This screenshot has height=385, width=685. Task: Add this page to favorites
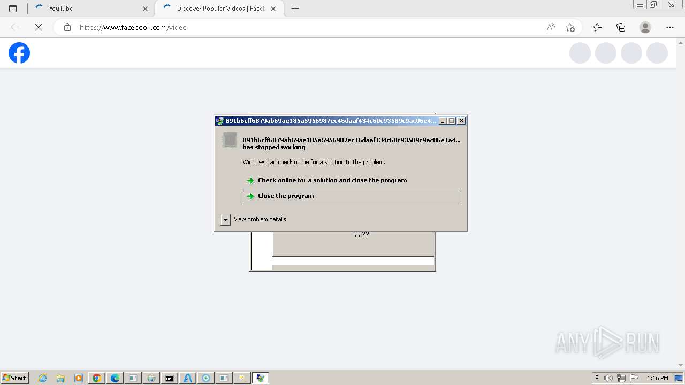[x=570, y=27]
